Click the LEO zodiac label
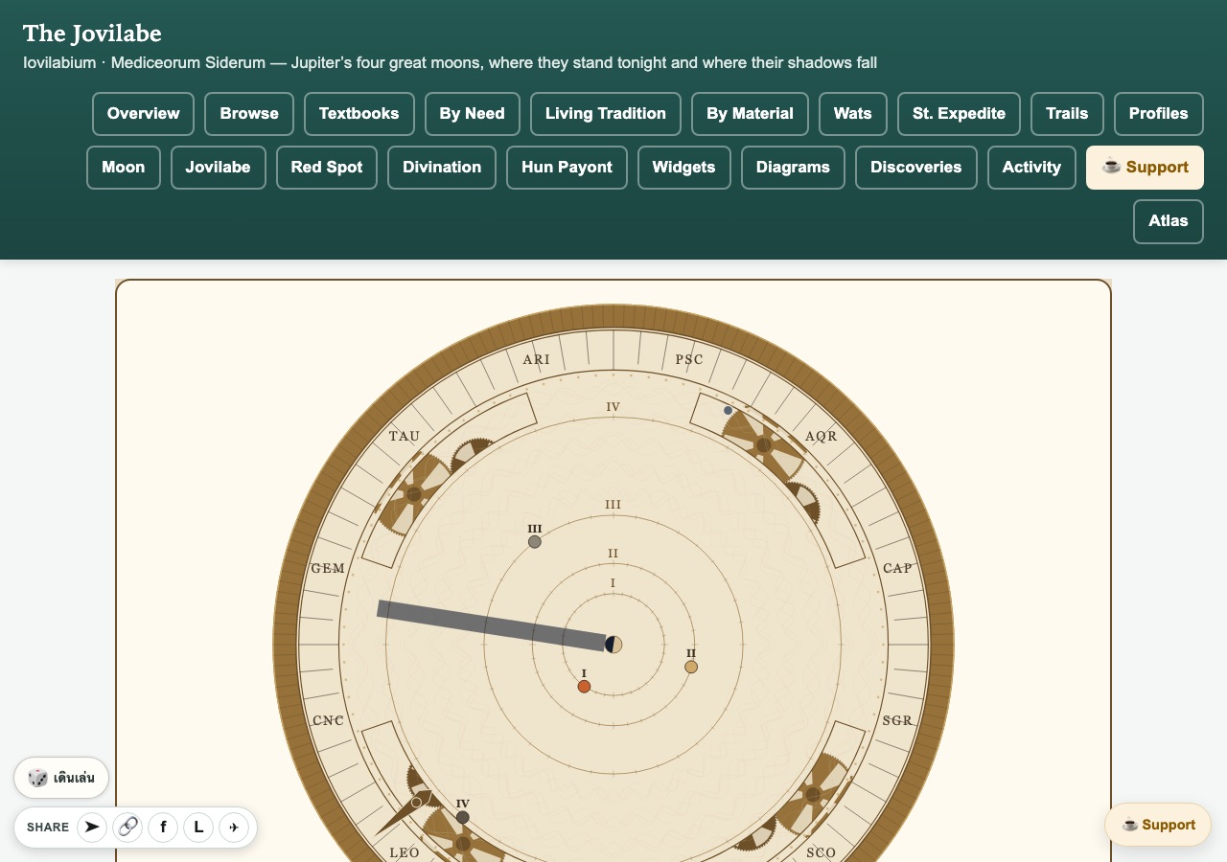1227x862 pixels. pos(405,852)
